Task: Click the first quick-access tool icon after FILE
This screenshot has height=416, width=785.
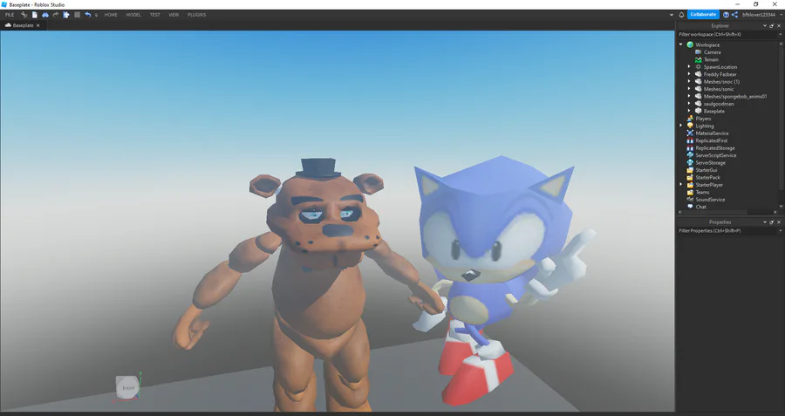Action: pyautogui.click(x=24, y=15)
